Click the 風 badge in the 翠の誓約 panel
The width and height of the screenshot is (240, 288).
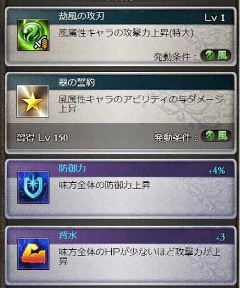pyautogui.click(x=216, y=136)
